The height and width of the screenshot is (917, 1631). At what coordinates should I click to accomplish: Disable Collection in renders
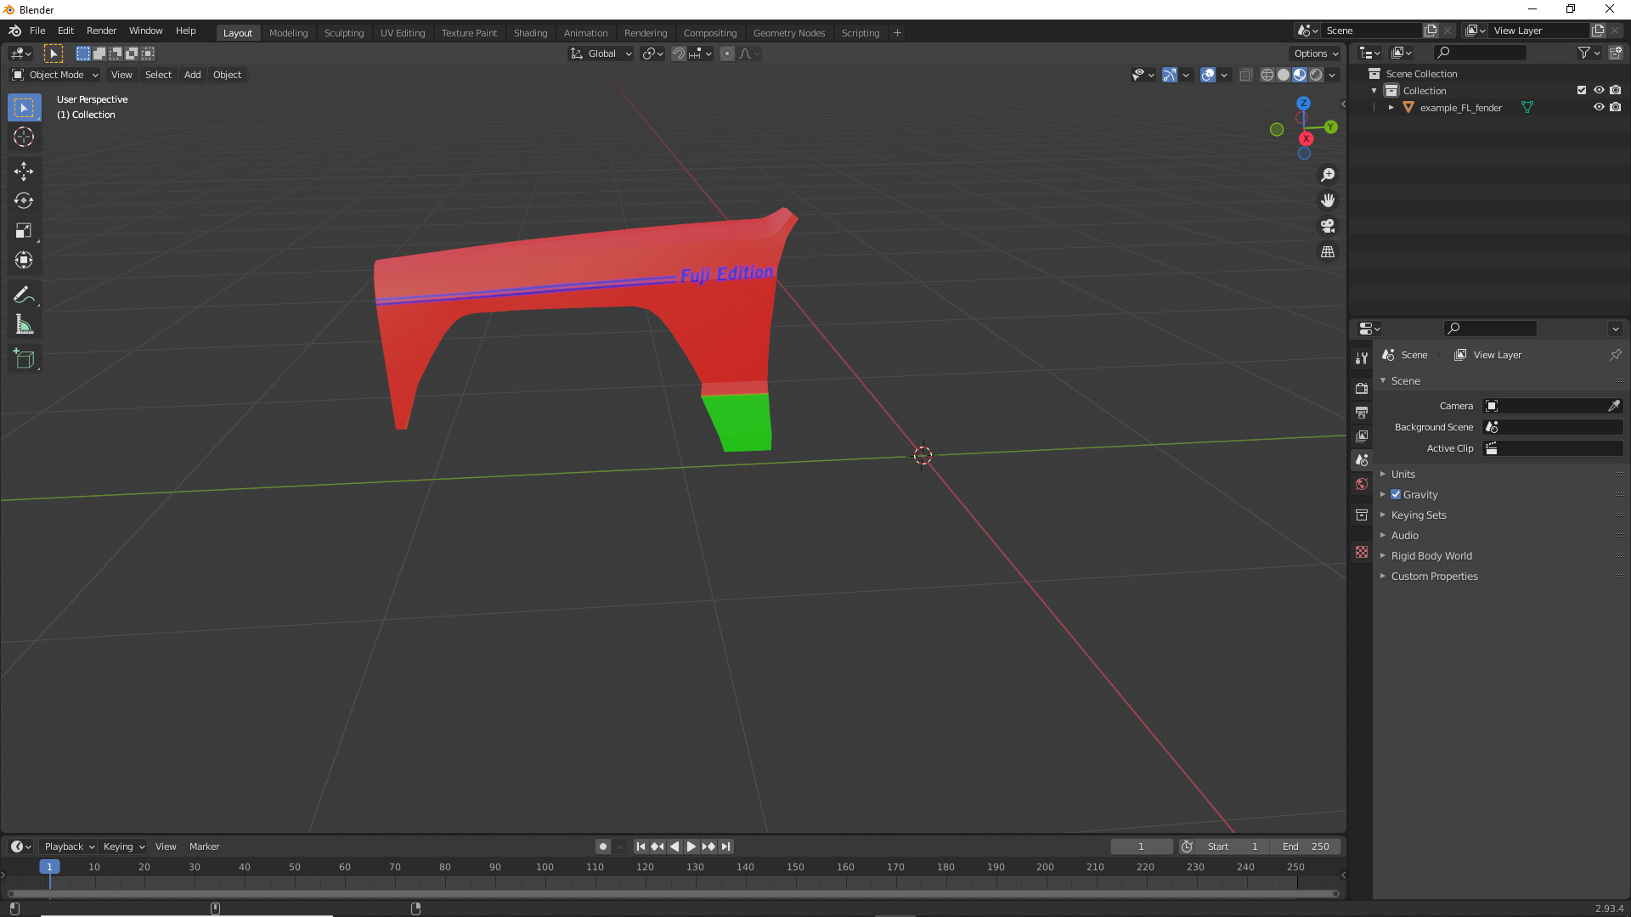point(1616,90)
